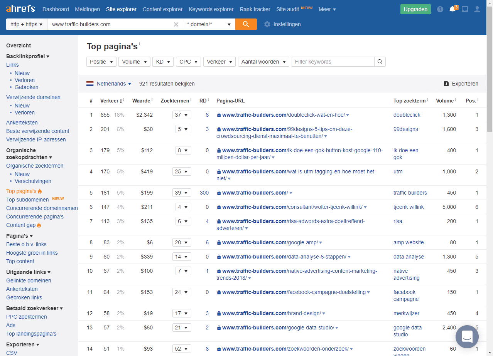Click the RD value 300 for homepage

(x=204, y=193)
